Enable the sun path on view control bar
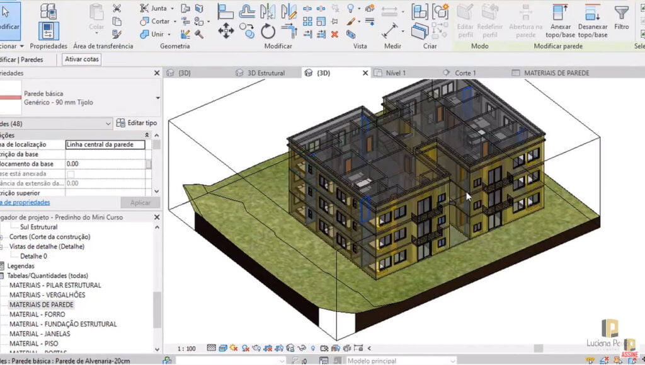 point(234,347)
